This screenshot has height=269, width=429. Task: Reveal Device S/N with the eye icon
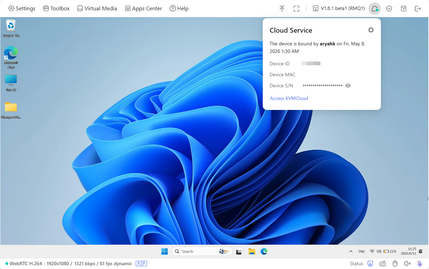click(x=348, y=86)
